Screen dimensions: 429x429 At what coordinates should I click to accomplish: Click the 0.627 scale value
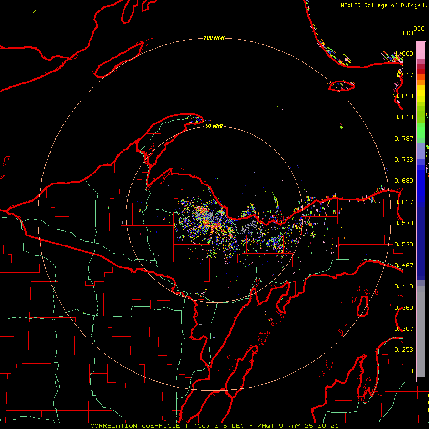pos(404,202)
